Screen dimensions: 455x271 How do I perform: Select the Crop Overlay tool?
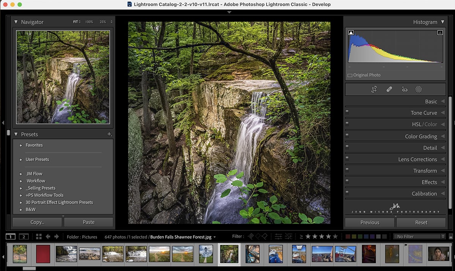point(374,89)
